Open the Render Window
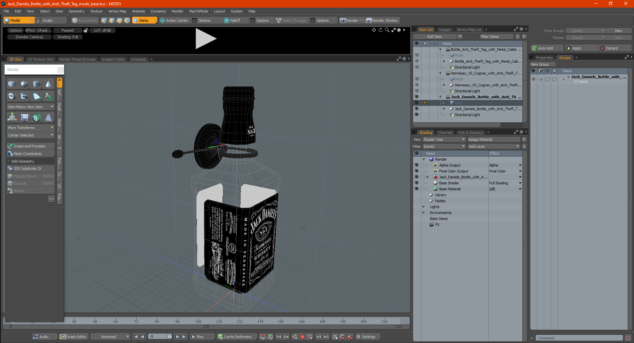This screenshot has height=343, width=634. [382, 20]
